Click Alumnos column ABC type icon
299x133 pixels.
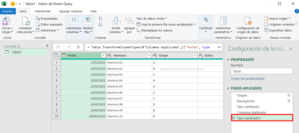109,56
